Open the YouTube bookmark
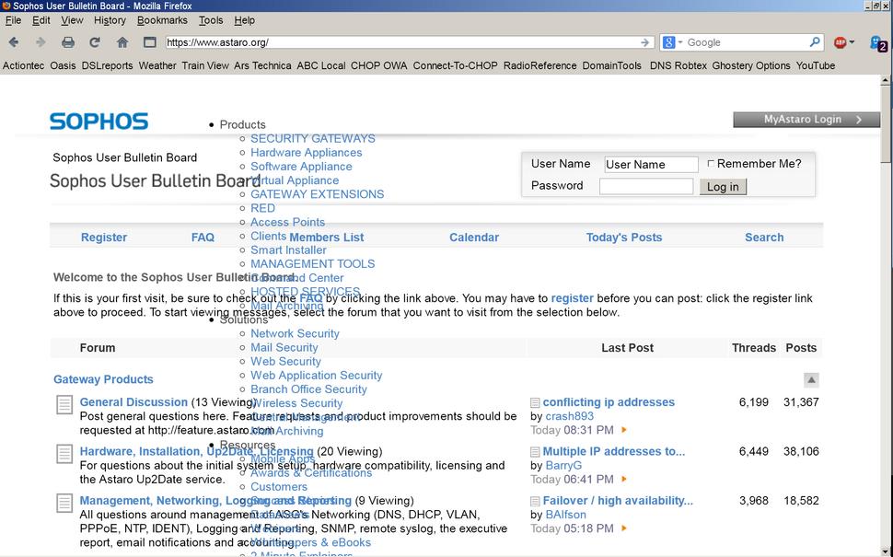The image size is (893, 557). [x=816, y=65]
